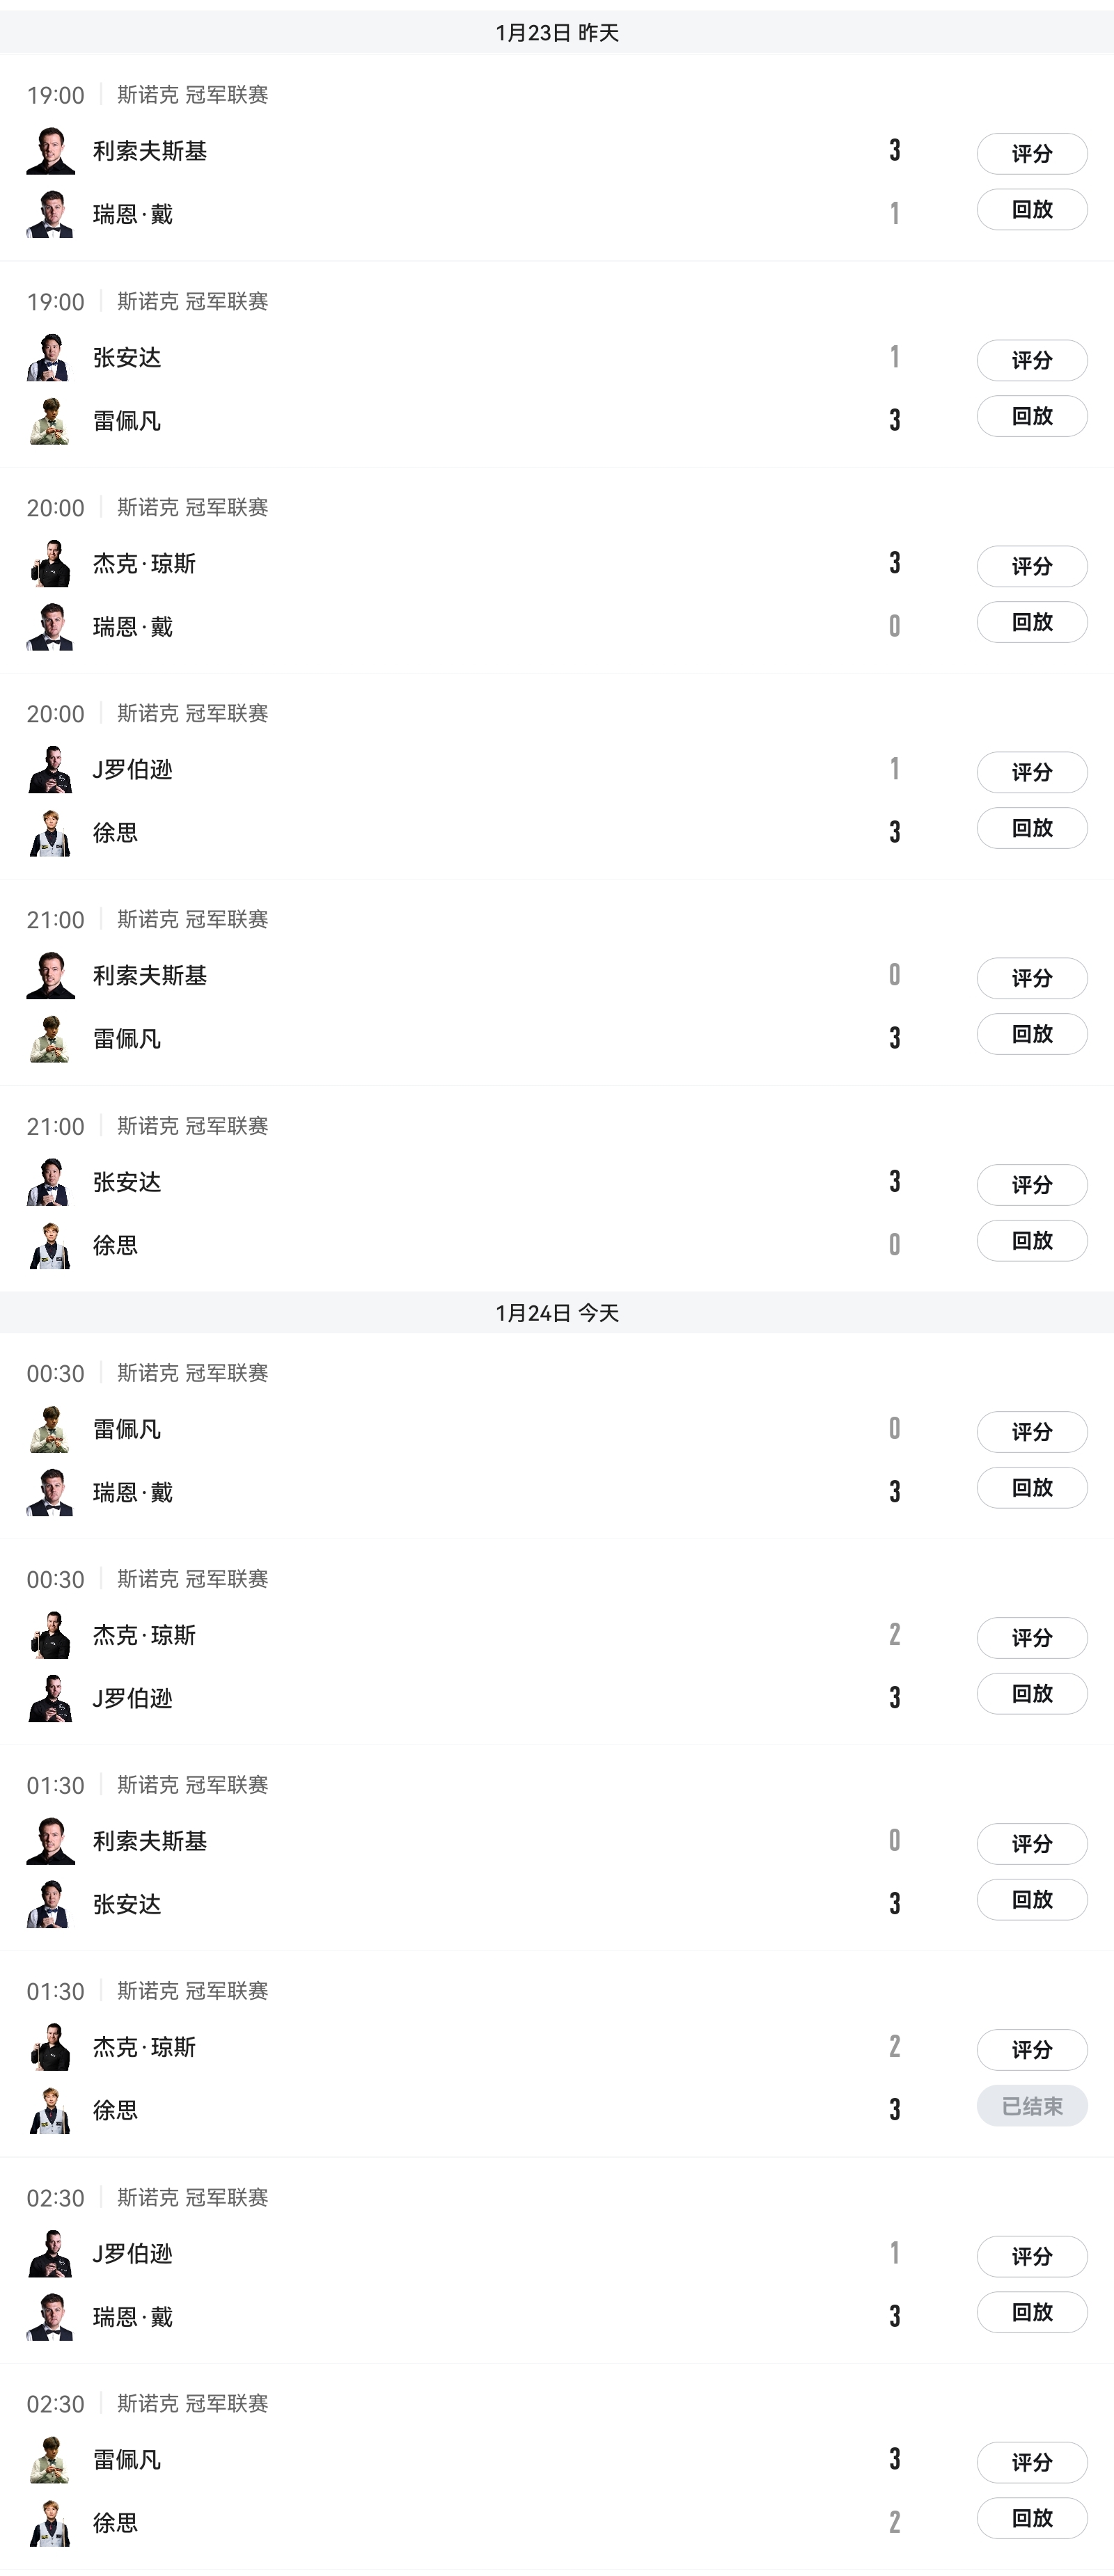Click 张安达's avatar in 01:30 match
Viewport: 1114px width, 2576px height.
50,1904
